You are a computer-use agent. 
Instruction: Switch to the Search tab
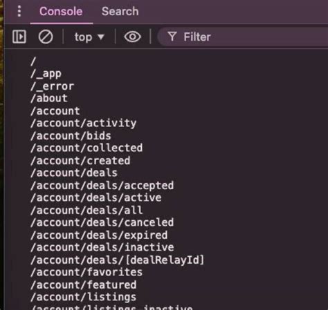pos(120,11)
